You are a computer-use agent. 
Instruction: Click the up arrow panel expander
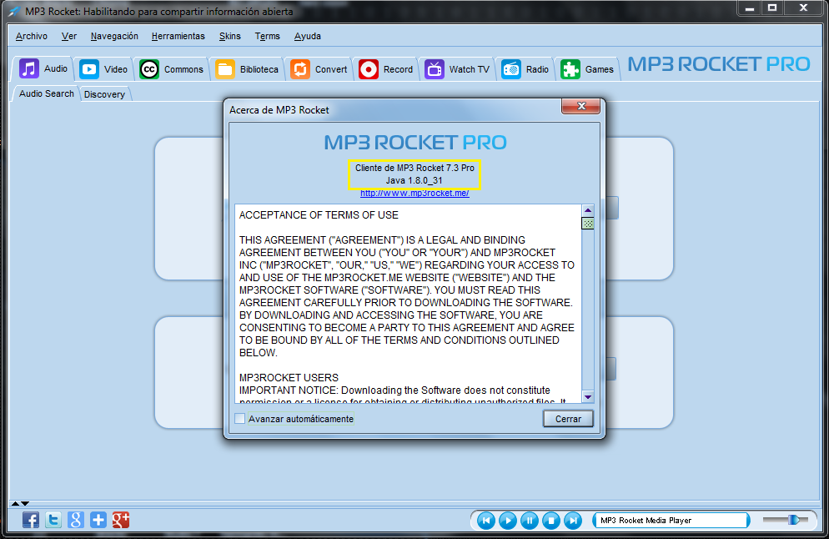coord(15,504)
